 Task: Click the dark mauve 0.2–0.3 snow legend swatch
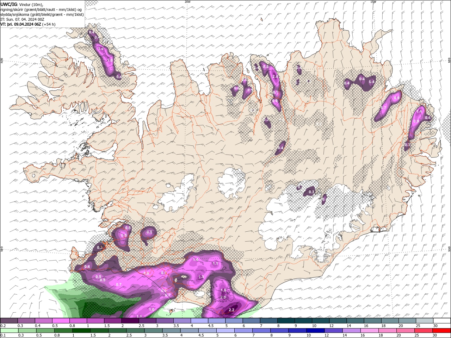click(x=9, y=321)
